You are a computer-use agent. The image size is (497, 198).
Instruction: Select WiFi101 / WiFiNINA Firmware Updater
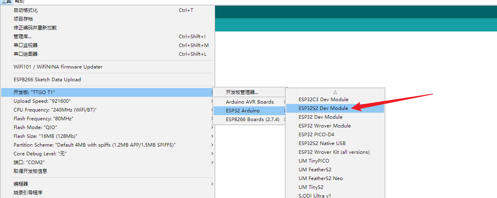[107, 67]
